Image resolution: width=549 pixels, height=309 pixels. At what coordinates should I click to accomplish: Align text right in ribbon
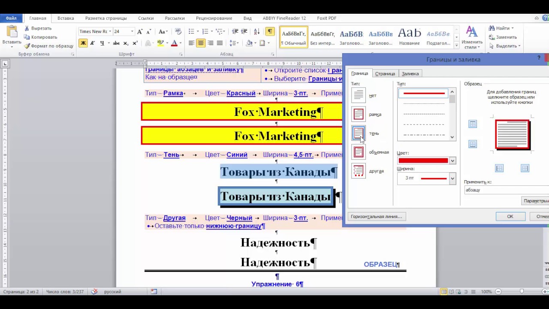tap(210, 43)
